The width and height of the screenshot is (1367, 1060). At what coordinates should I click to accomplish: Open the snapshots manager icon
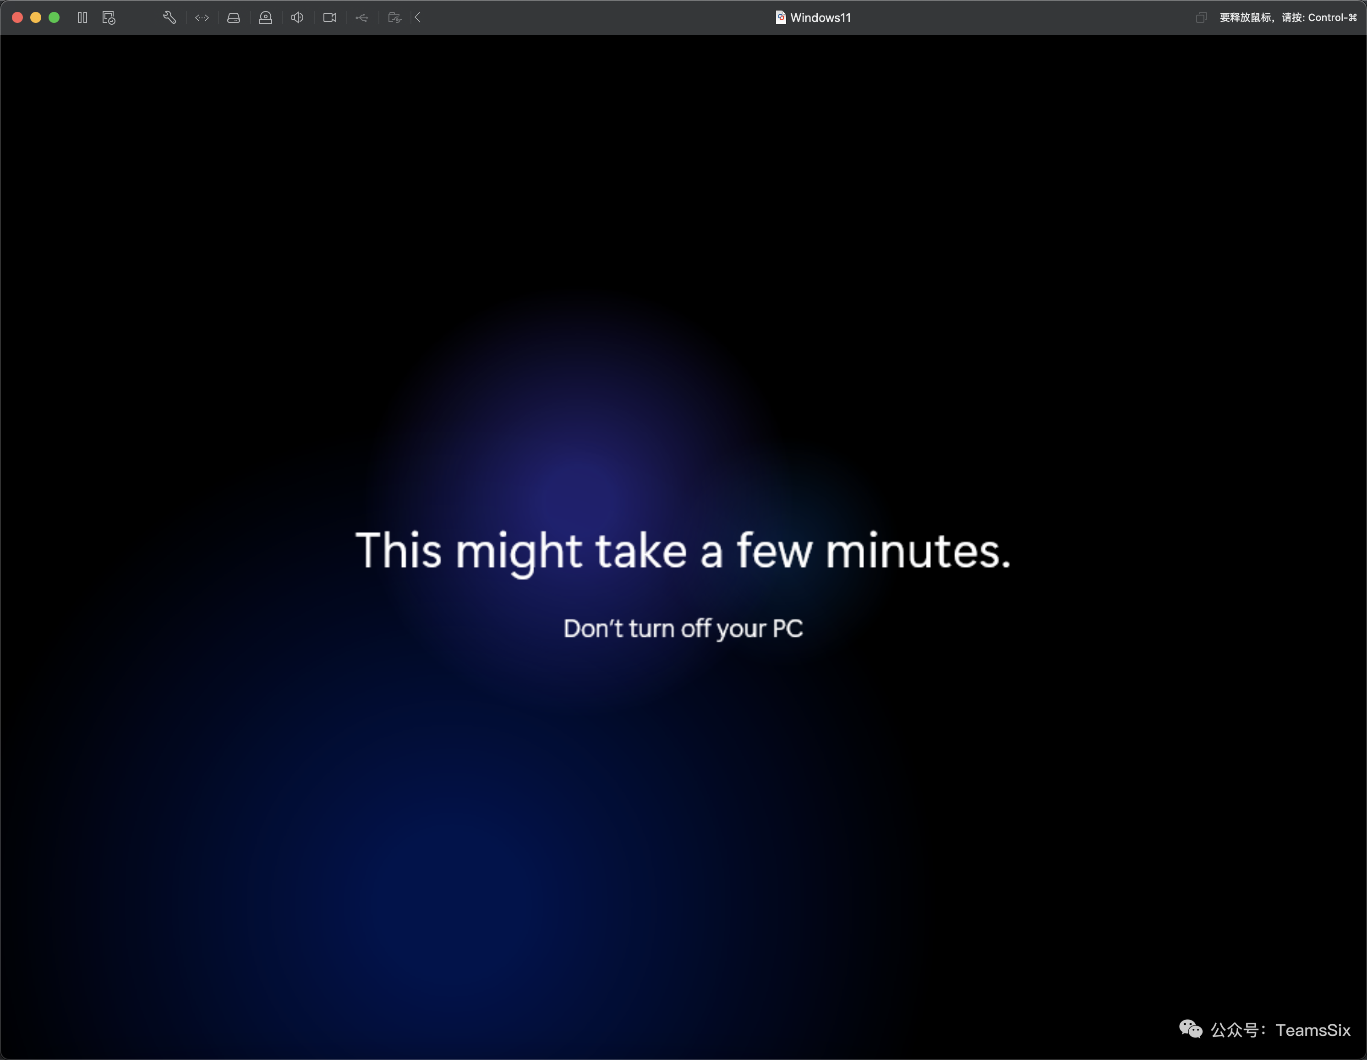109,17
